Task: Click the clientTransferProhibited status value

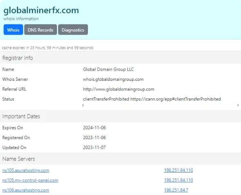Action: (x=152, y=99)
